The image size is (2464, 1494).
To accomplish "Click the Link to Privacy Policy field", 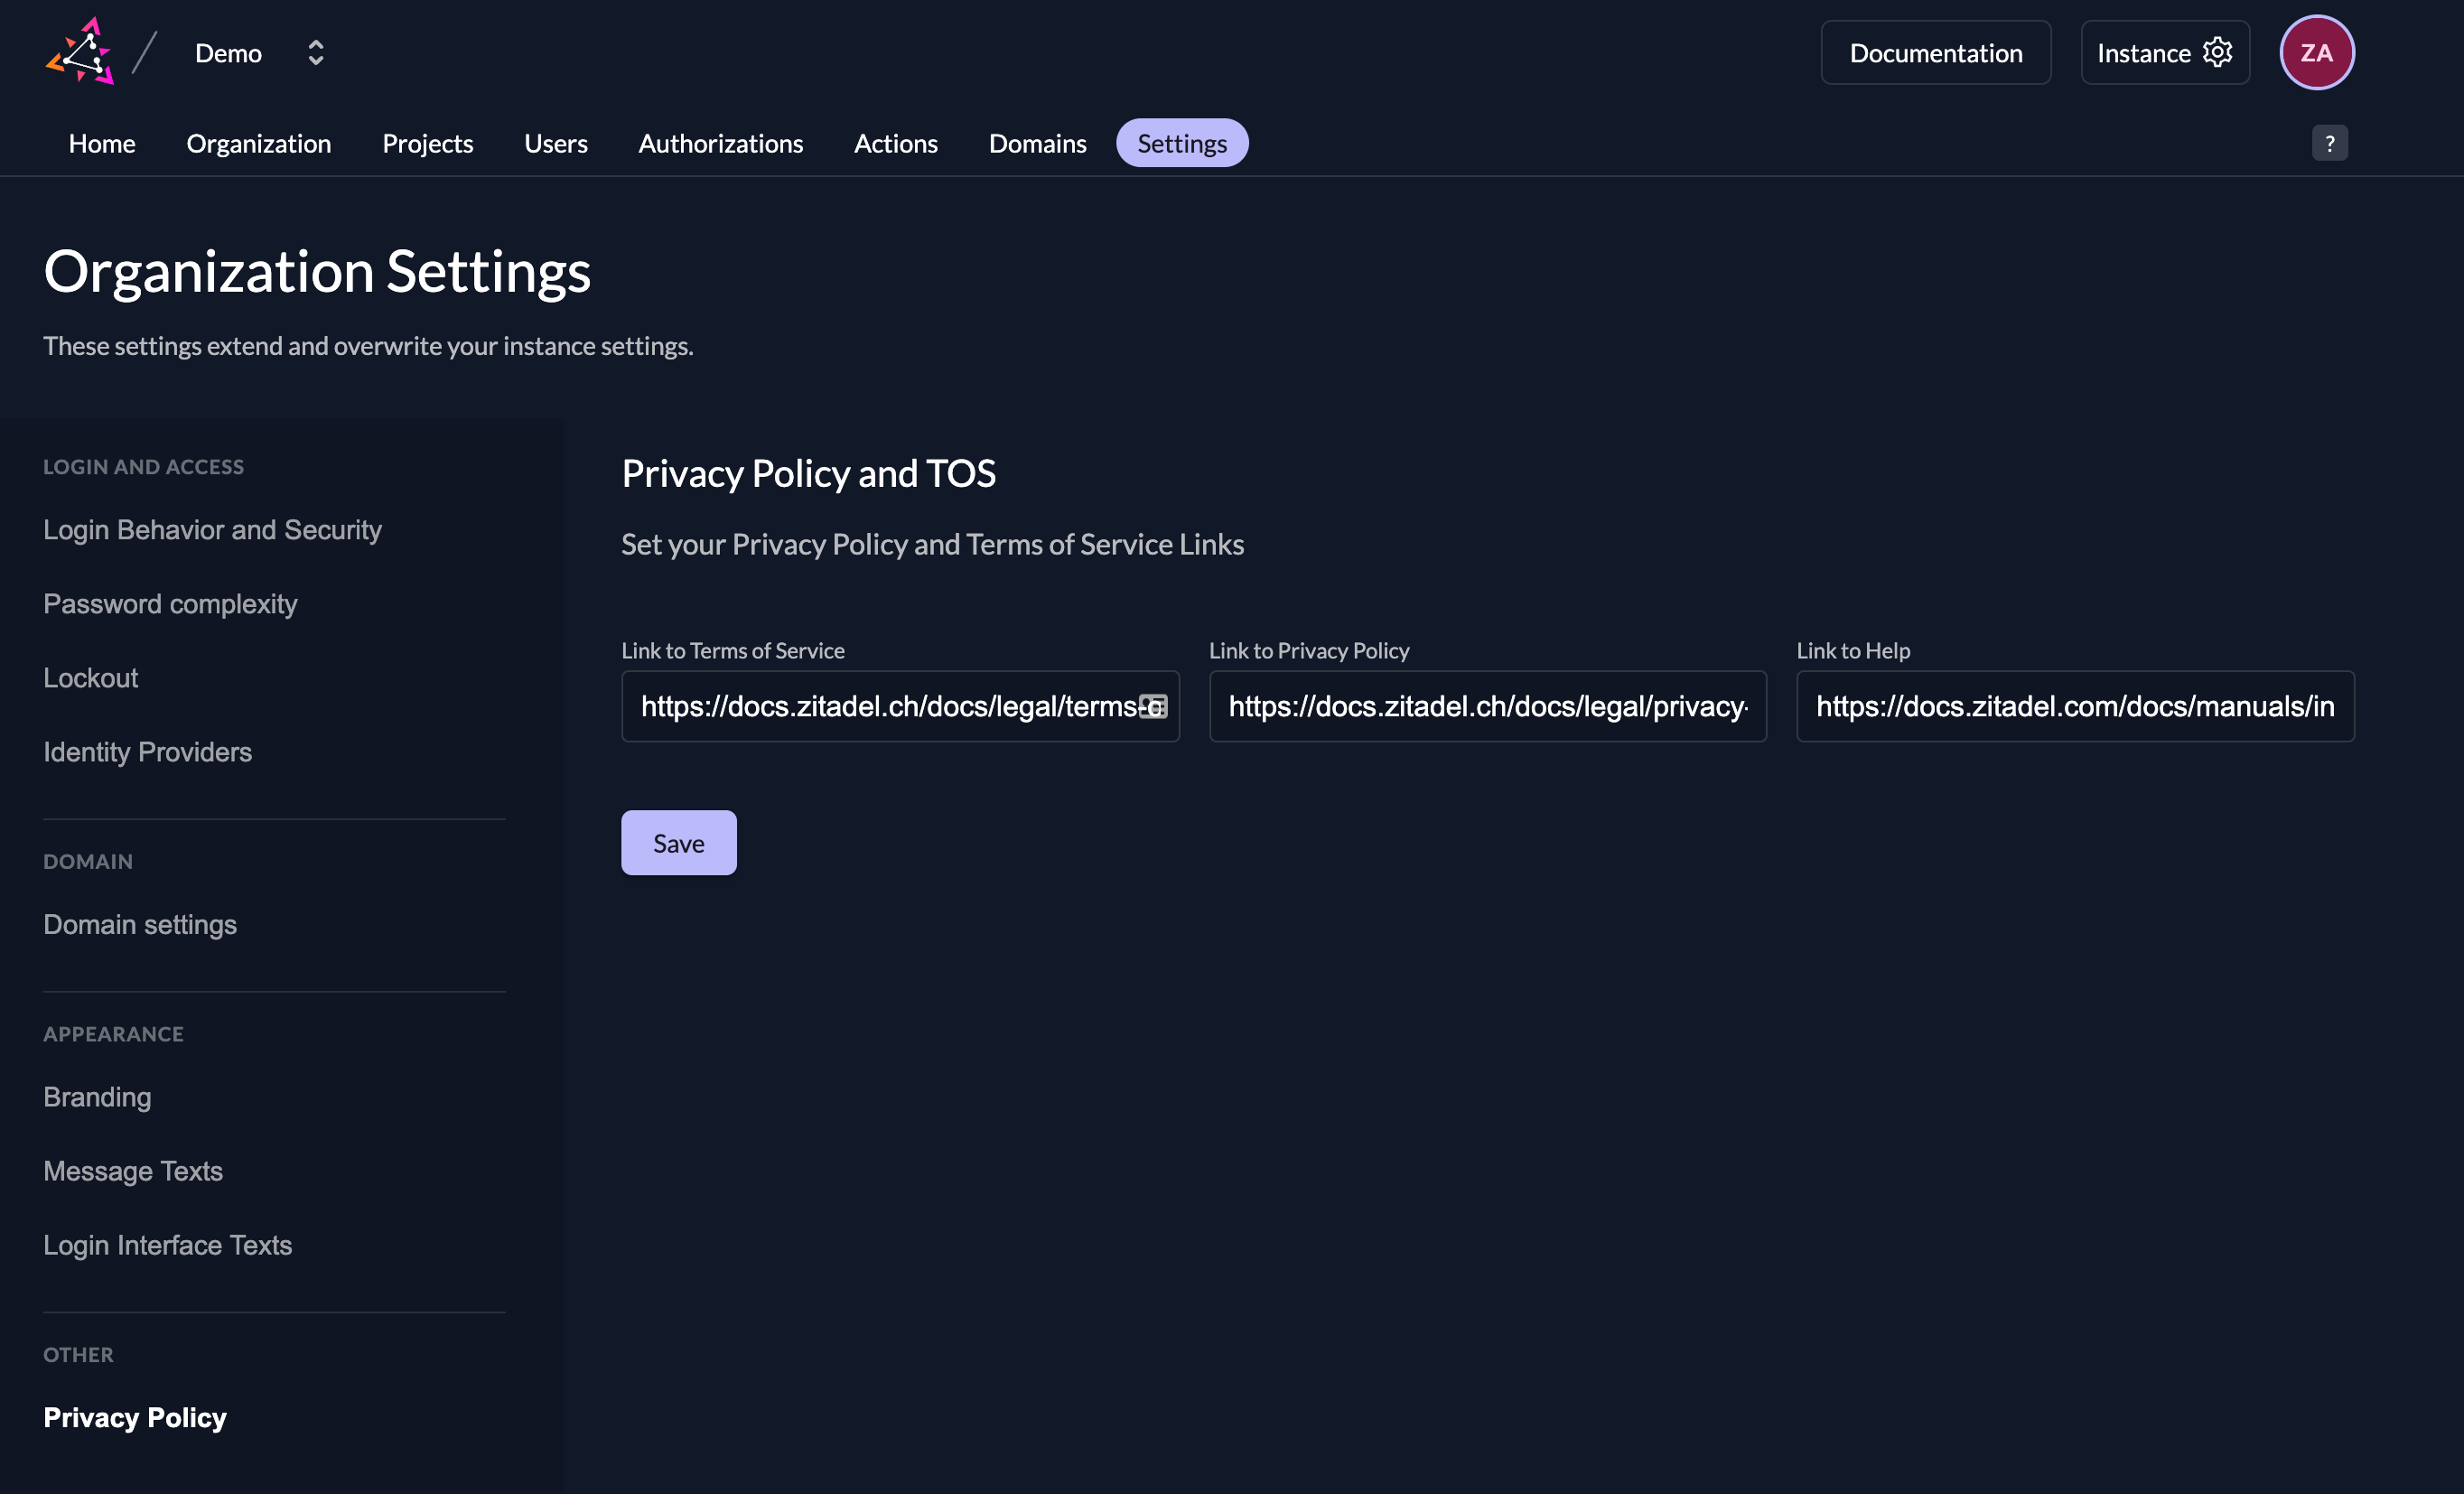I will 1487,707.
